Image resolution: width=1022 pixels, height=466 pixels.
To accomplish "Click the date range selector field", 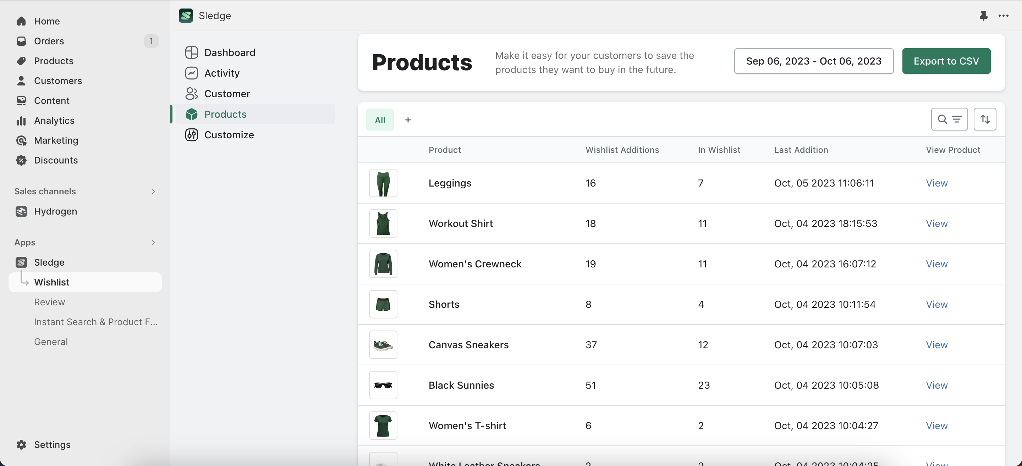I will point(813,61).
